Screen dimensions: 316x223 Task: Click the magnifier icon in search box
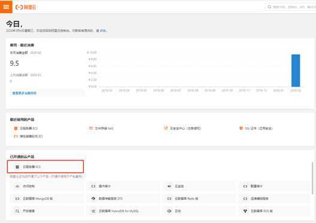pos(269,7)
